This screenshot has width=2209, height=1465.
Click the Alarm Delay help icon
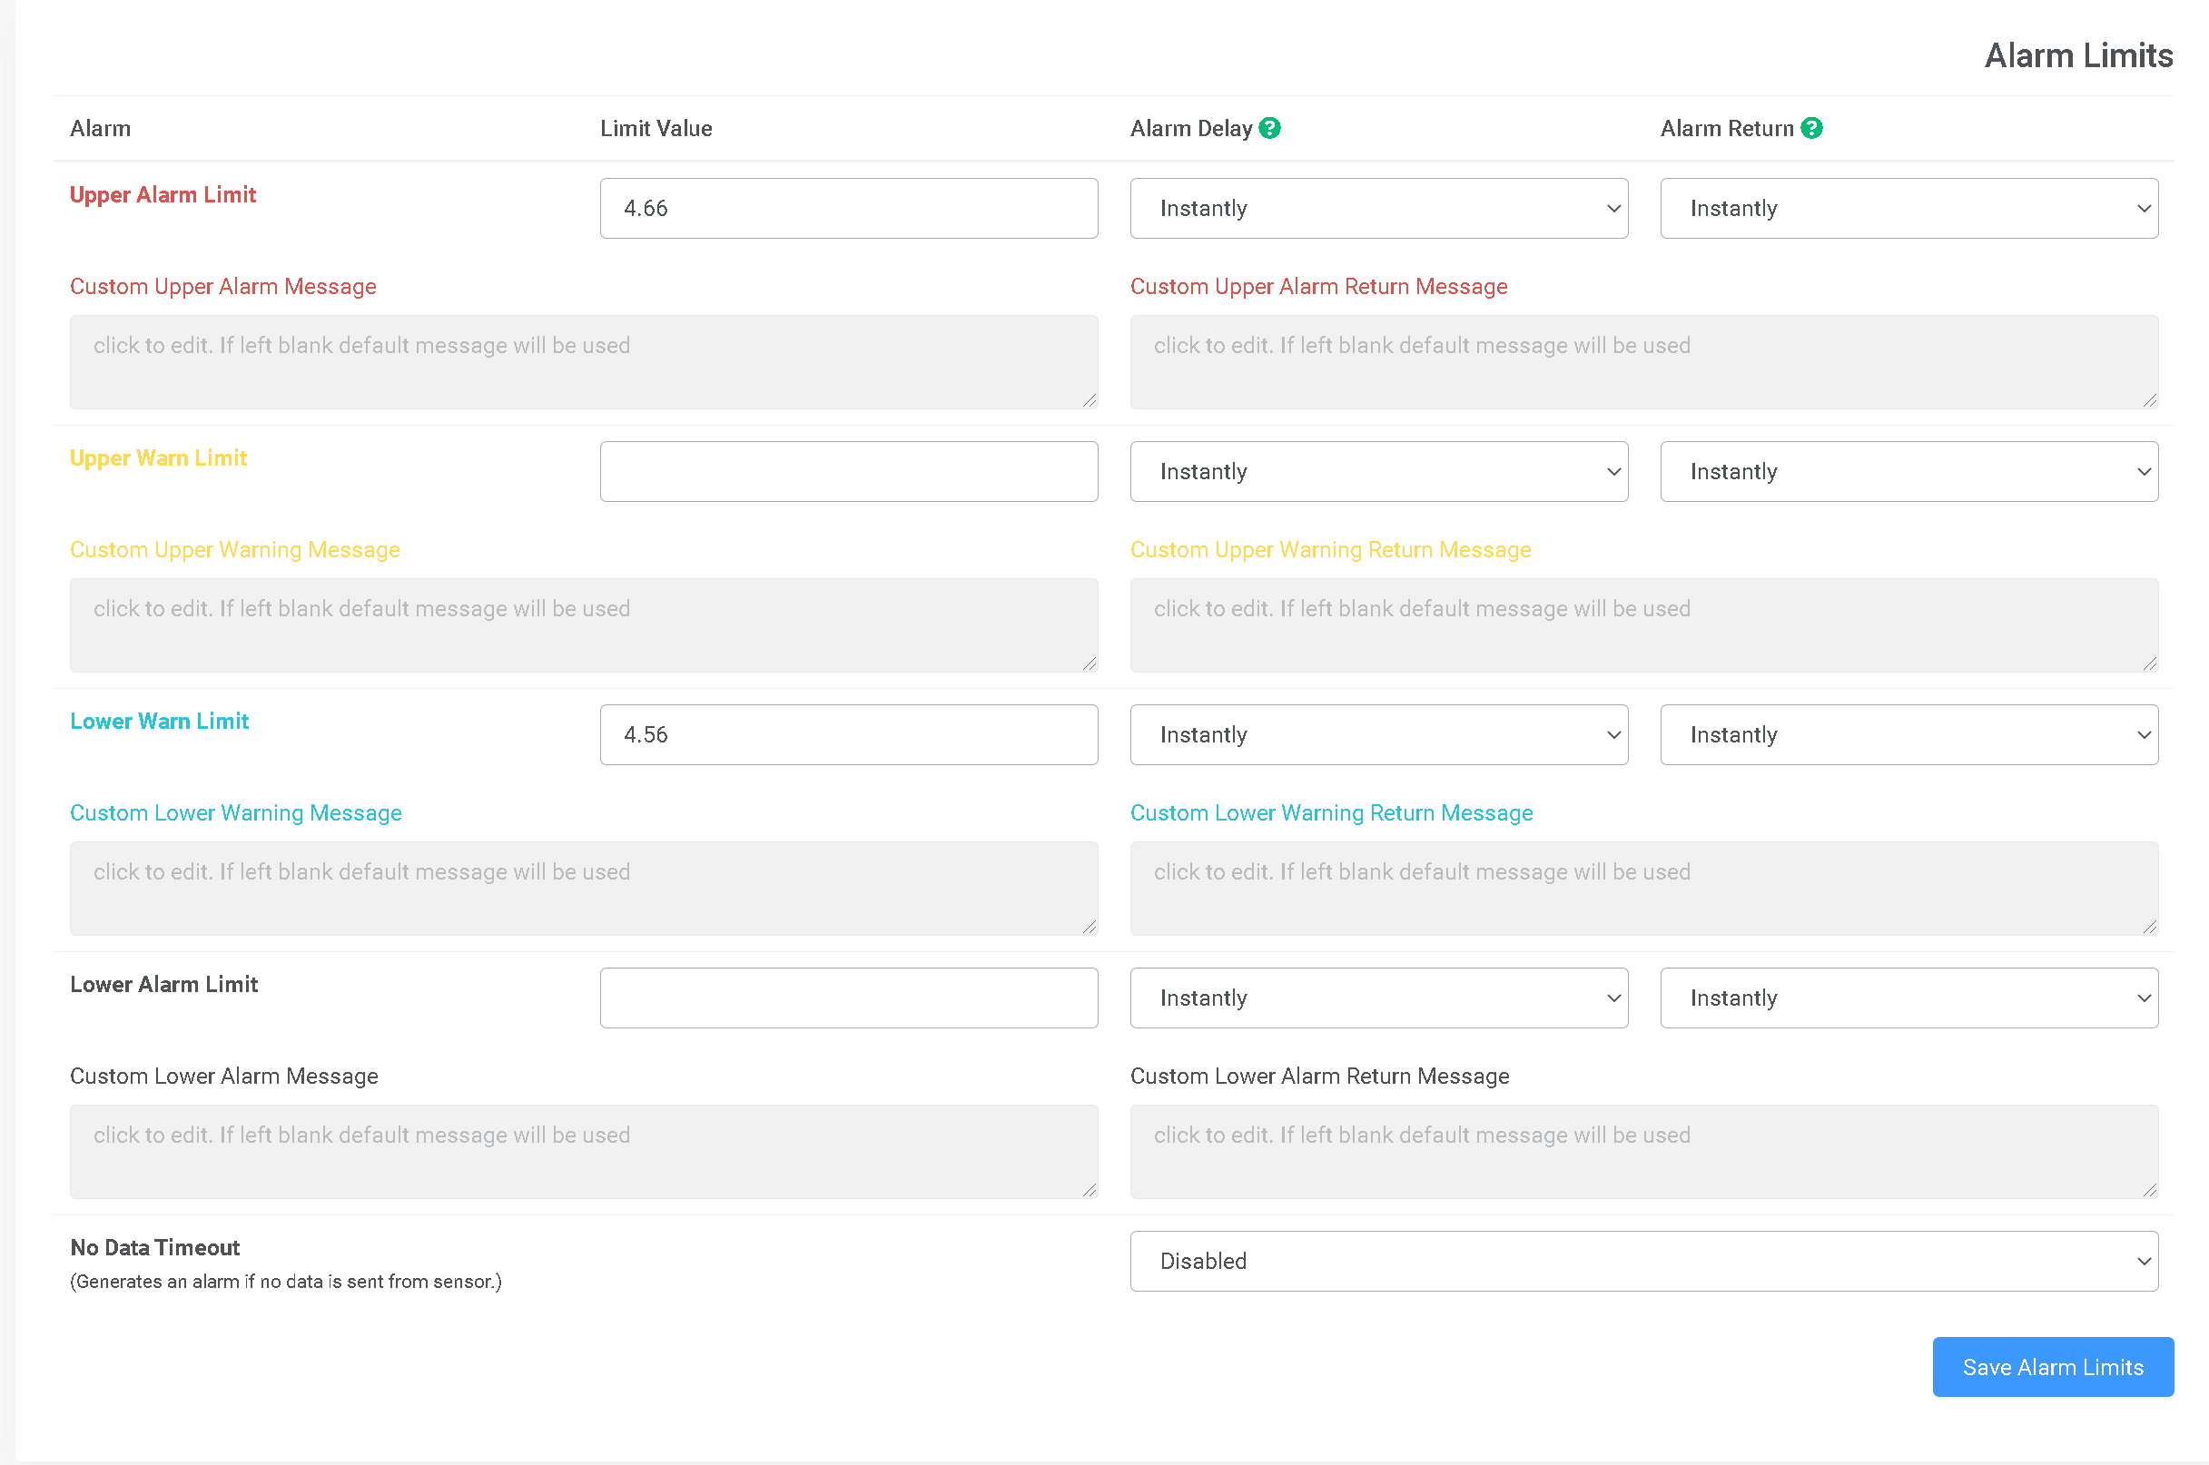pos(1269,128)
